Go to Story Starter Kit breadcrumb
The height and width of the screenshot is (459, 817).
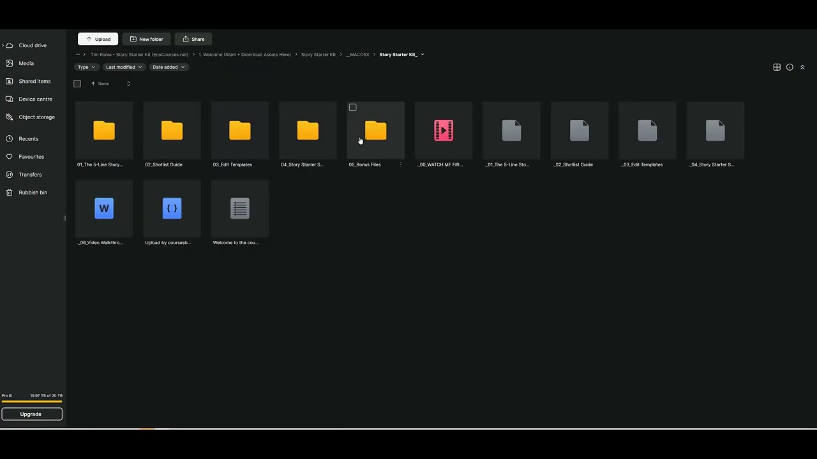(x=319, y=55)
